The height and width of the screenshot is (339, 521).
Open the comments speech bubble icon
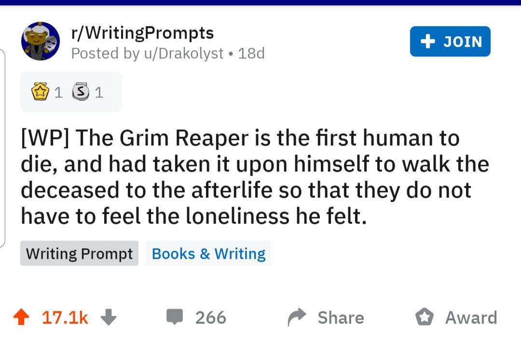pyautogui.click(x=175, y=317)
